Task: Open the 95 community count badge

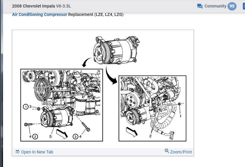Action: pyautogui.click(x=232, y=6)
